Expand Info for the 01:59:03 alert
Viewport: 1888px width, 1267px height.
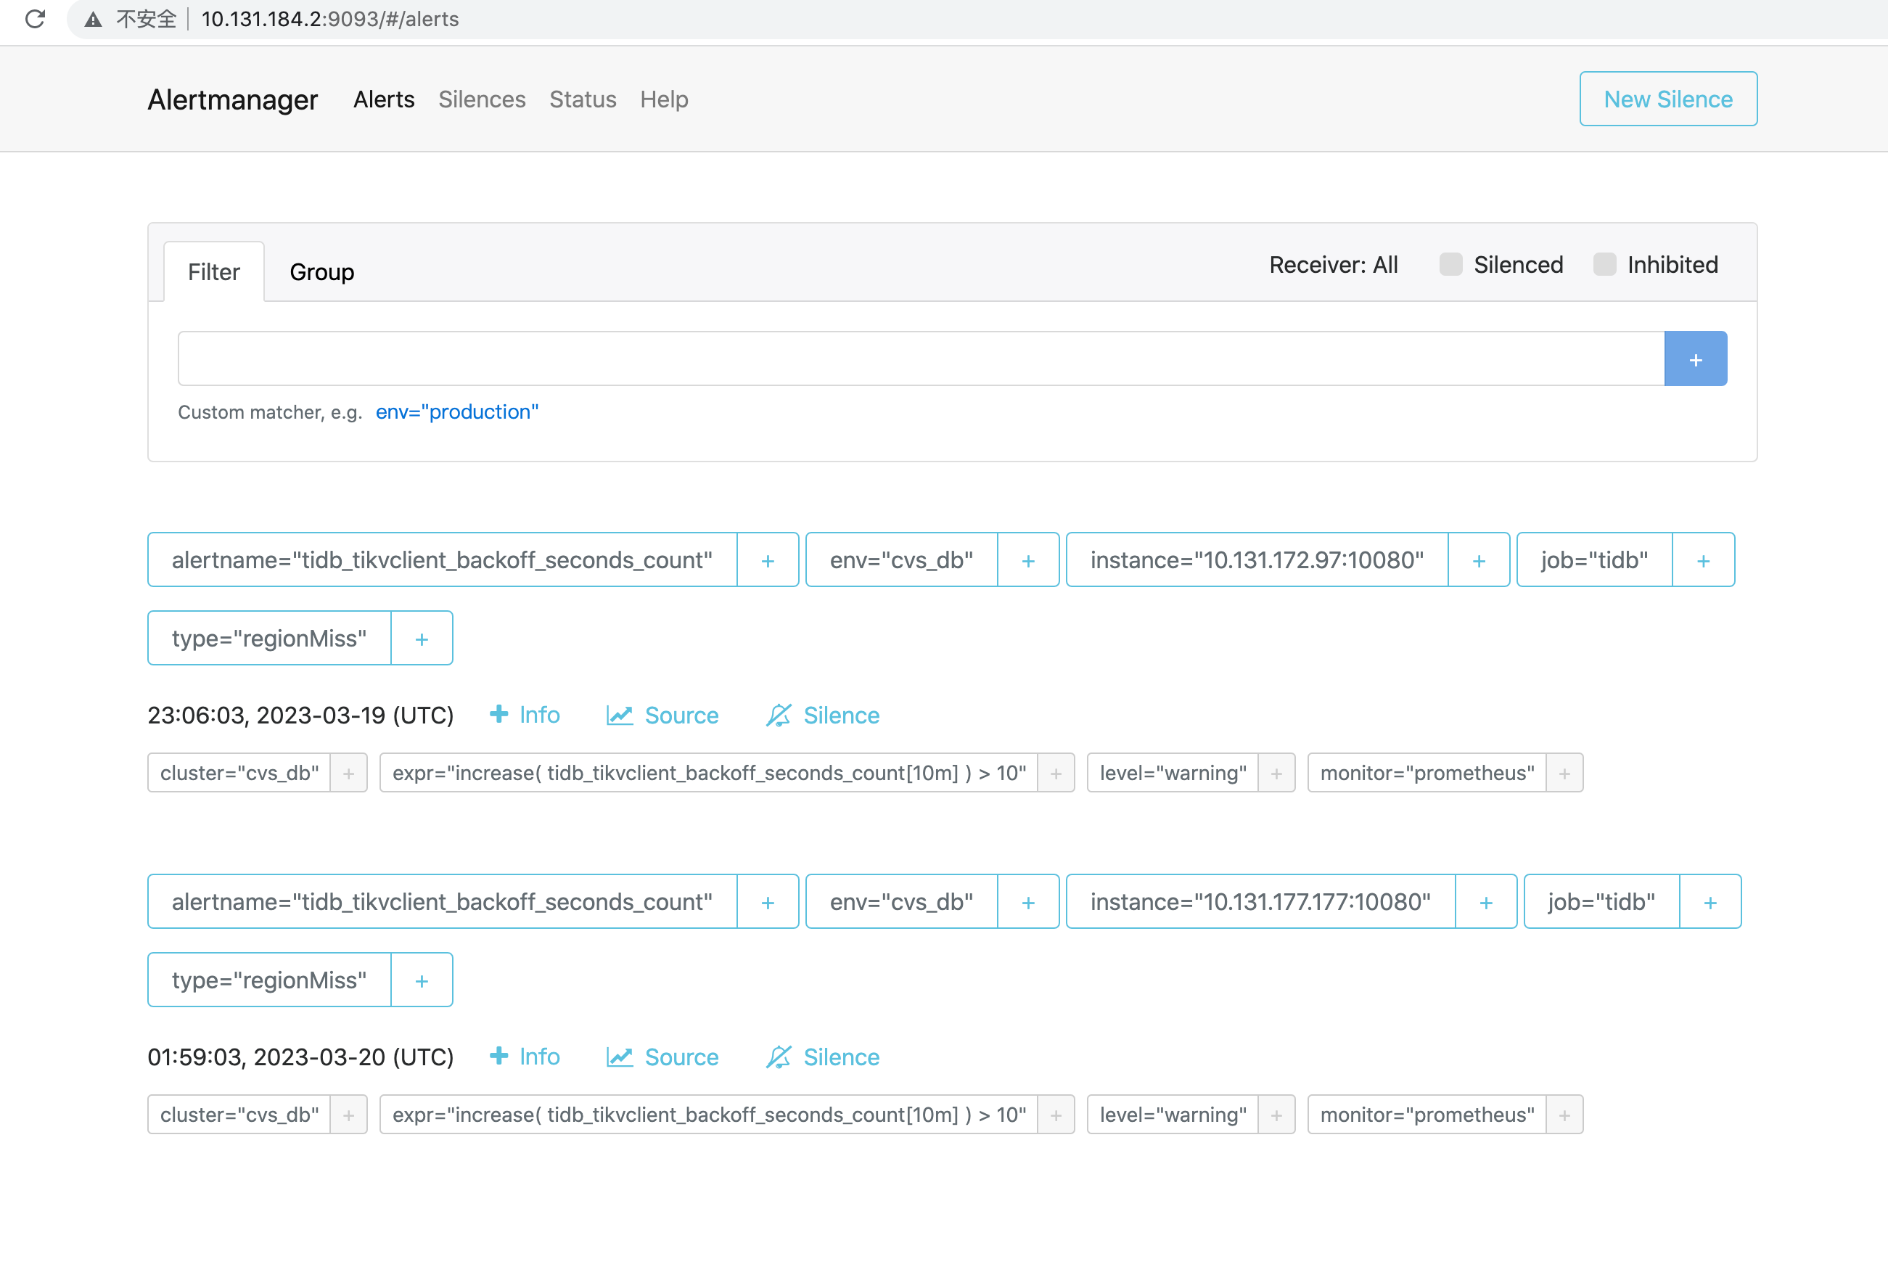(x=525, y=1057)
